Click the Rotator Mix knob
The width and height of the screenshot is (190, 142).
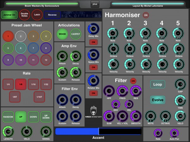93,80
